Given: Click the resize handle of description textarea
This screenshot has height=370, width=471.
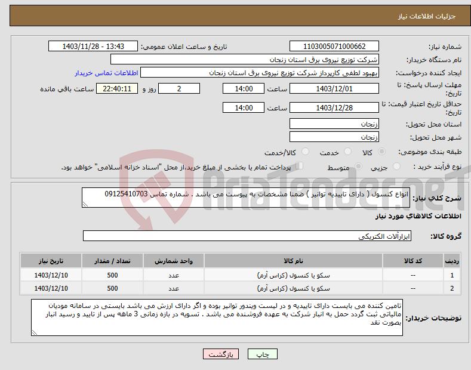Looking at the screenshot, I should (85, 204).
